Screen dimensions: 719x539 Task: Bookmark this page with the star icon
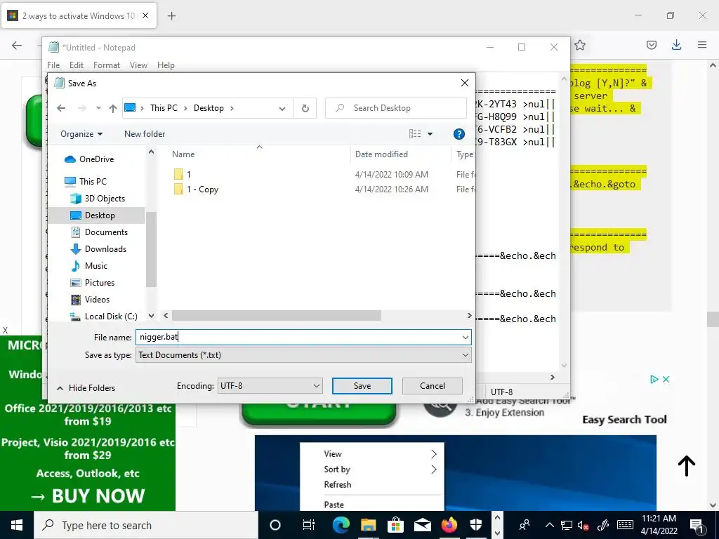[x=580, y=45]
